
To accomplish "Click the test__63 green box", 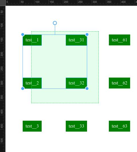I will pyautogui.click(x=119, y=126).
